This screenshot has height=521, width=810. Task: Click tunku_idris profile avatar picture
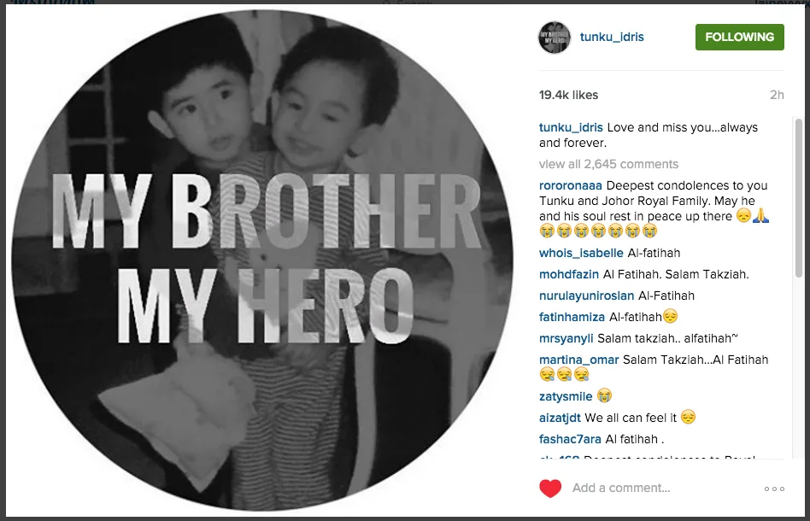point(555,38)
